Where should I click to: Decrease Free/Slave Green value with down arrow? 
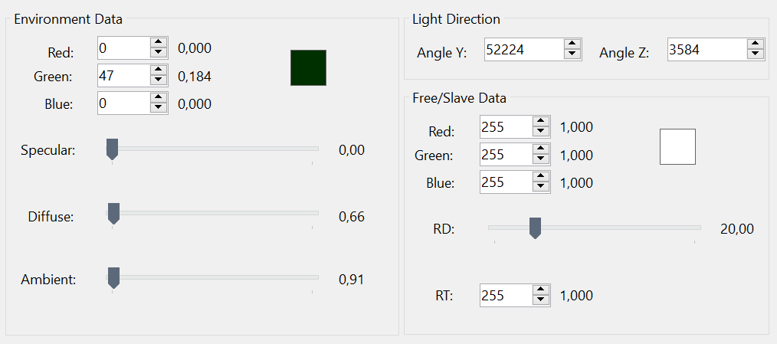click(x=541, y=159)
